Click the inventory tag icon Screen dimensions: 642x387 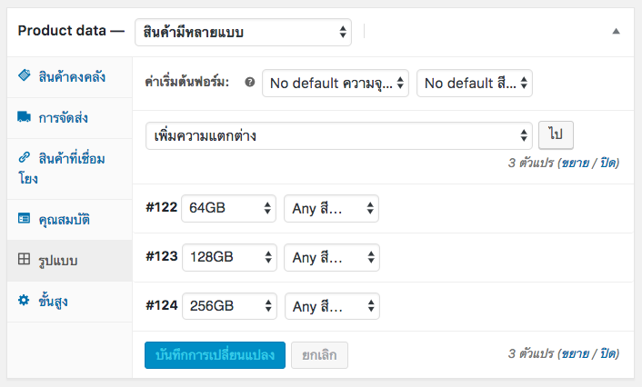pos(25,75)
